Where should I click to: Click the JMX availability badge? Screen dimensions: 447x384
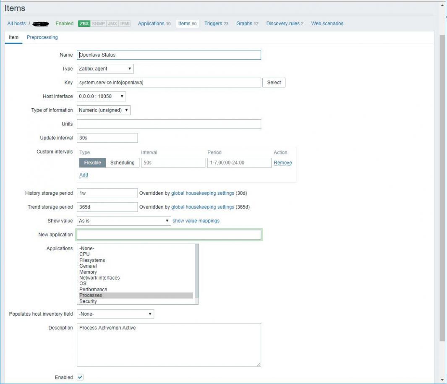[112, 24]
